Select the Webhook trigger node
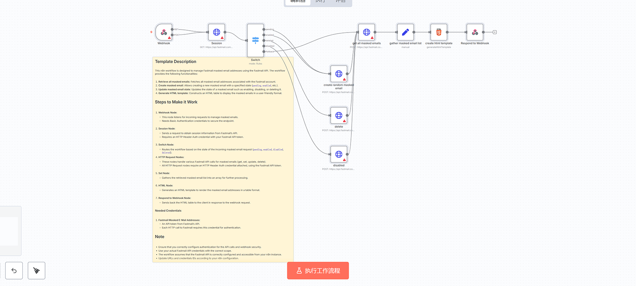Screen dimensions: 636x286 click(x=164, y=32)
